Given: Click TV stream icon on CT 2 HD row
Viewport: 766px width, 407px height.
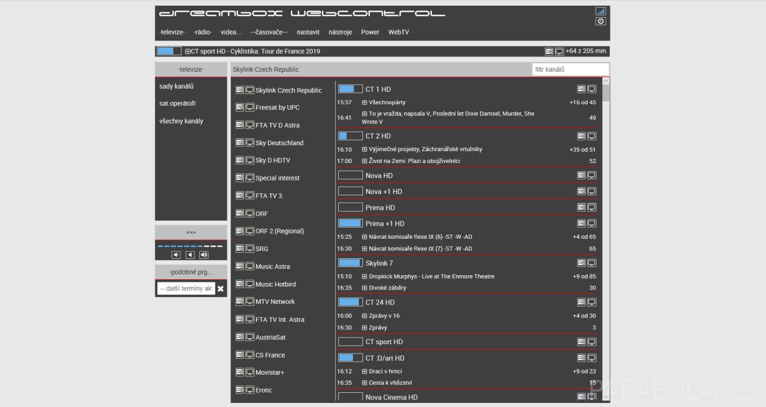Looking at the screenshot, I should [592, 136].
